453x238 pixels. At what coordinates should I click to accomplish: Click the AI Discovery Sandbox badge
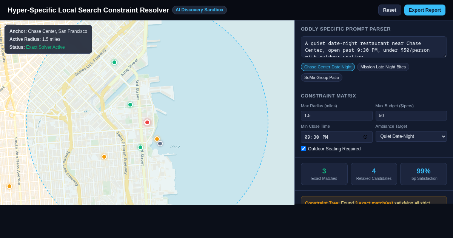tap(199, 10)
